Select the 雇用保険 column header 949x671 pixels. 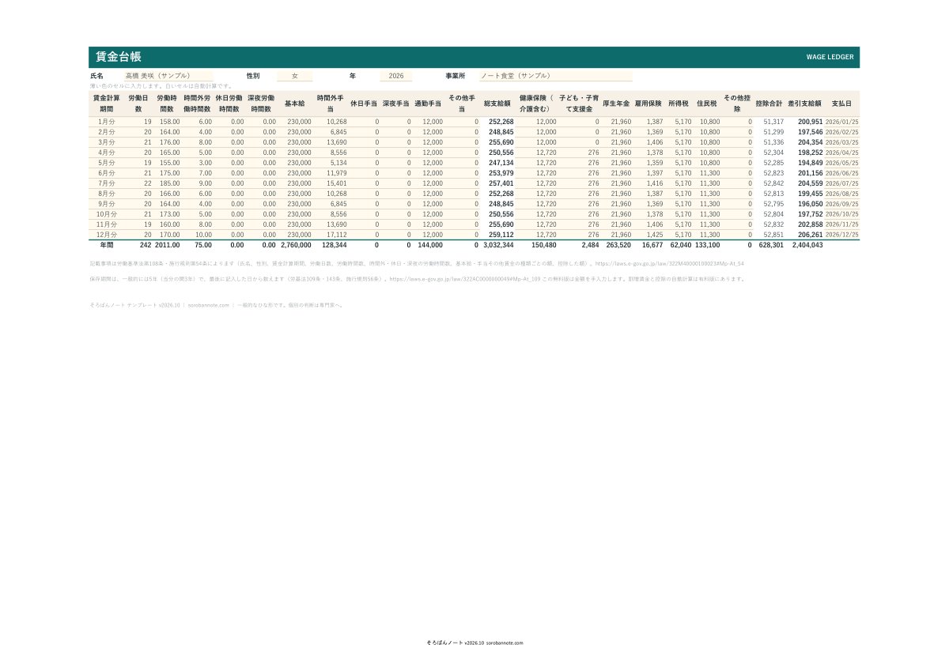tap(648, 103)
